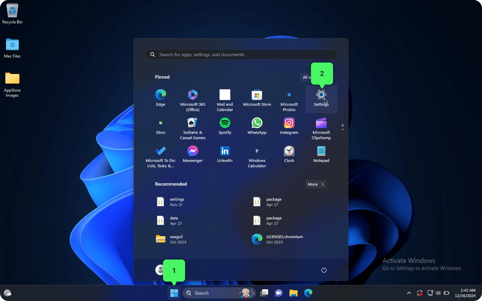482x301 pixels.
Task: Click the network icon in system tray
Action: (x=430, y=293)
